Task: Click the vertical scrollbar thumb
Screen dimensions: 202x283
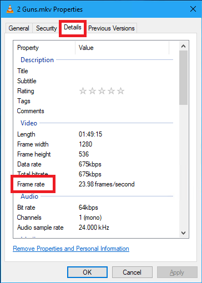Action: pos(183,78)
